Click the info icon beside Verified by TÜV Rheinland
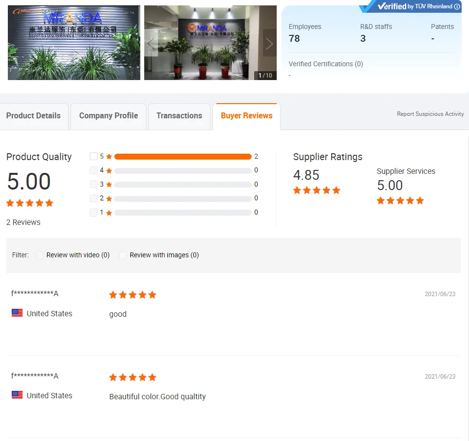The height and width of the screenshot is (441, 469). point(457,6)
